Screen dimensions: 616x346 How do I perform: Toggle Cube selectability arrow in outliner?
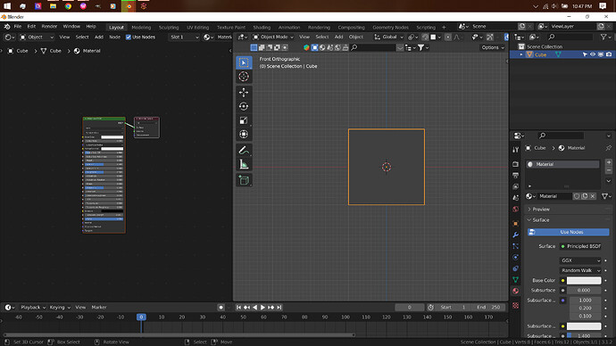click(585, 54)
